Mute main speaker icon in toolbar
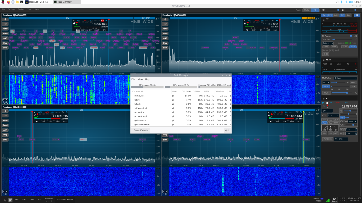Viewport: 362px width, 203px height. tap(323, 10)
